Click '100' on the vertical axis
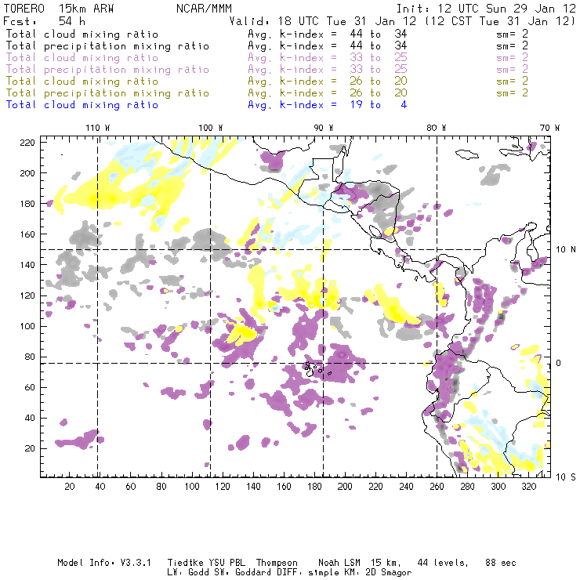This screenshot has height=580, width=580. (x=27, y=326)
